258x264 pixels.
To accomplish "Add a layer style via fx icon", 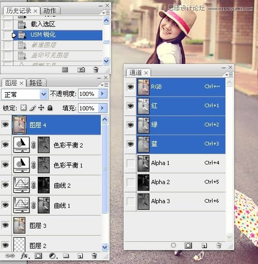I will click(25, 256).
